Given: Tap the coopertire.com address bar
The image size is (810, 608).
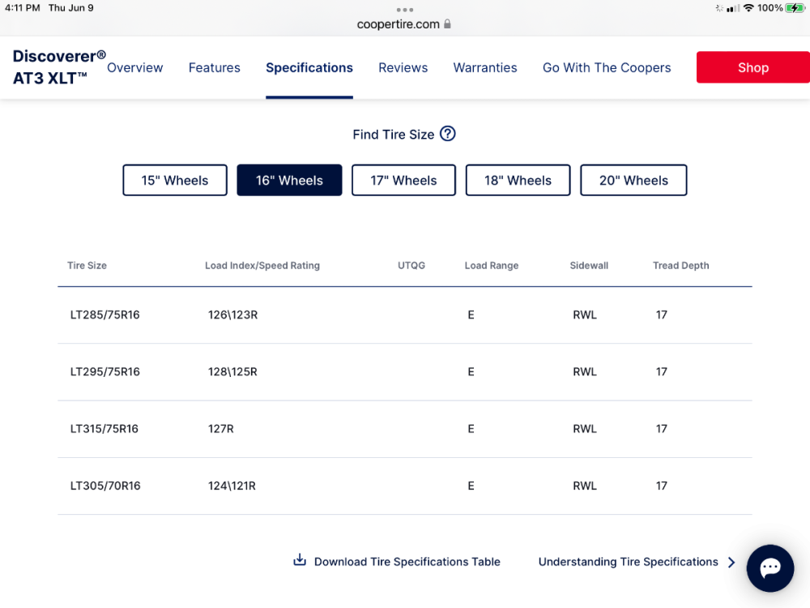Looking at the screenshot, I should pyautogui.click(x=399, y=24).
